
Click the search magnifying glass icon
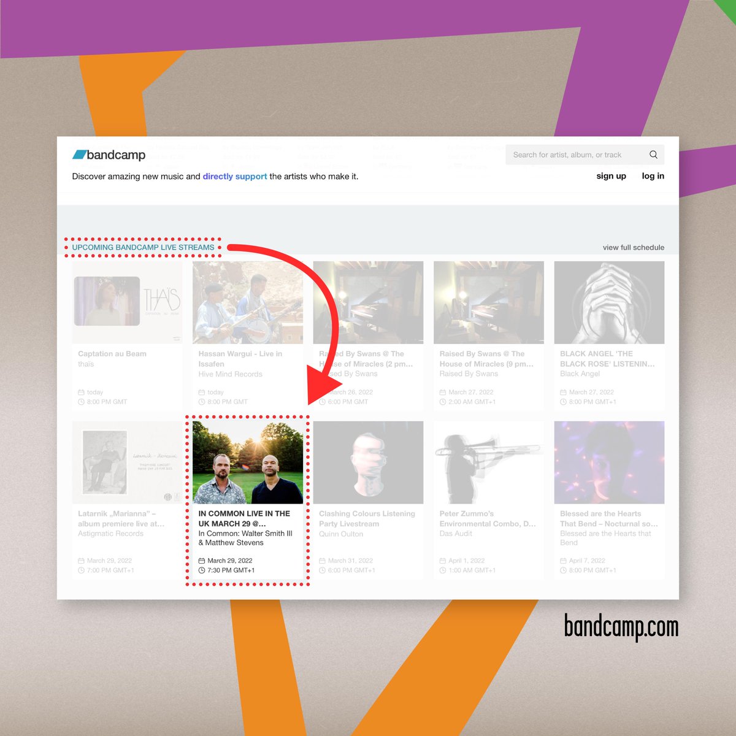[653, 155]
